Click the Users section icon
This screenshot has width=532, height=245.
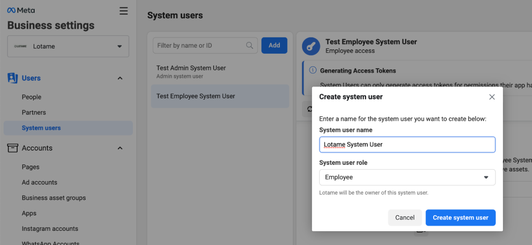click(13, 78)
